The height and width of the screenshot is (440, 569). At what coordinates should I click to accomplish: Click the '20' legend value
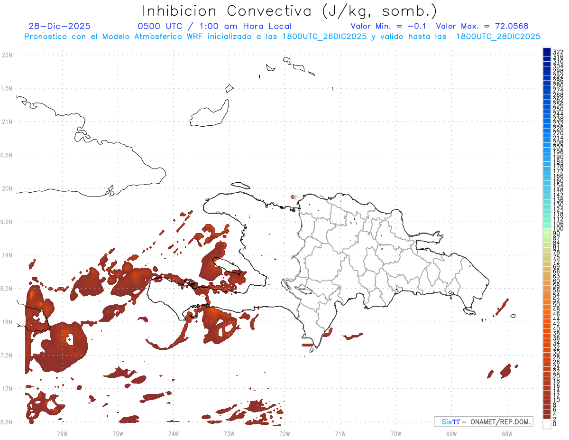click(557, 376)
